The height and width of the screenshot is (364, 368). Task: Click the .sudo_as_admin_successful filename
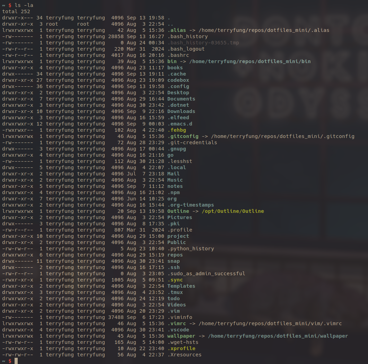(x=206, y=274)
